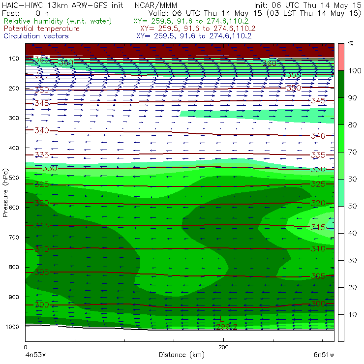Click the red XY coordinates text line
Screen dimensions: 364x364
coord(198,29)
